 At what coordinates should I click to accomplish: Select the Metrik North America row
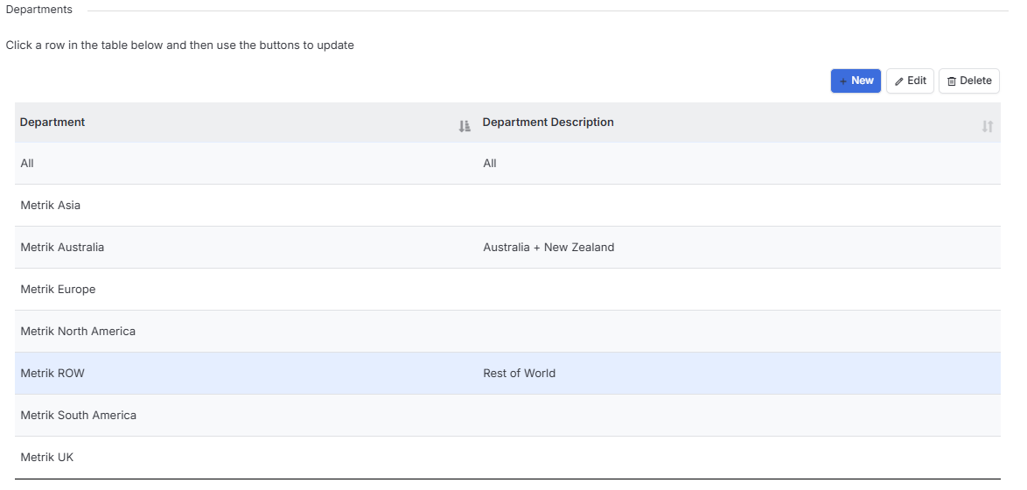click(507, 331)
